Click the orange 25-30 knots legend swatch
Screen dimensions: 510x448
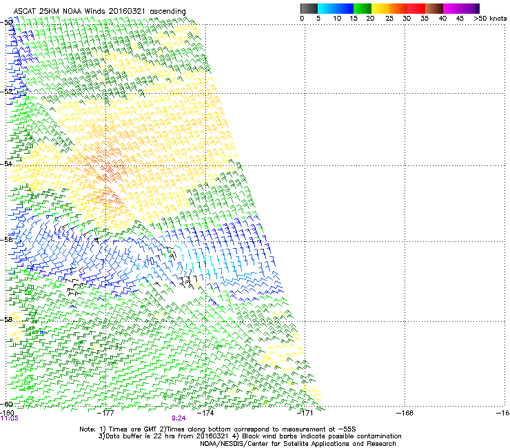[x=398, y=8]
